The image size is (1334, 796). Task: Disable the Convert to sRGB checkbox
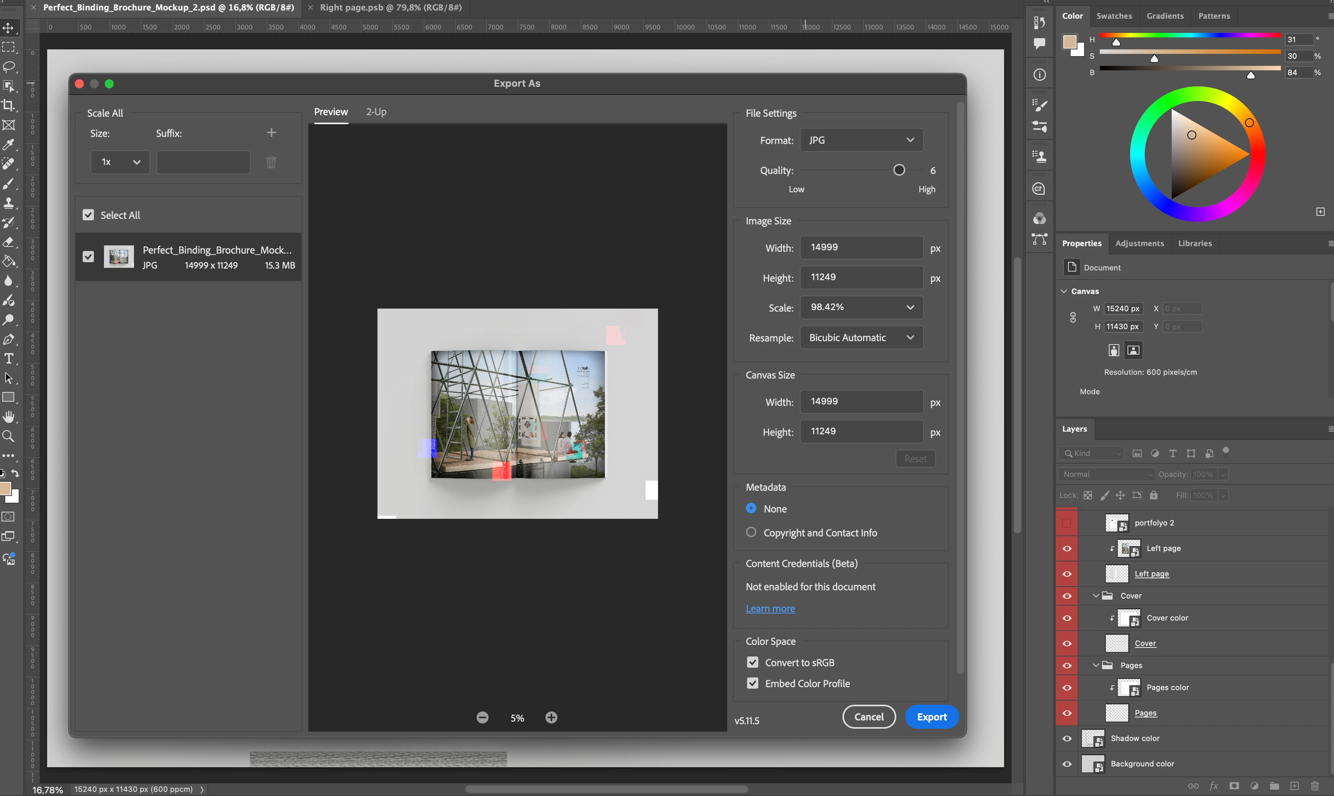tap(753, 662)
